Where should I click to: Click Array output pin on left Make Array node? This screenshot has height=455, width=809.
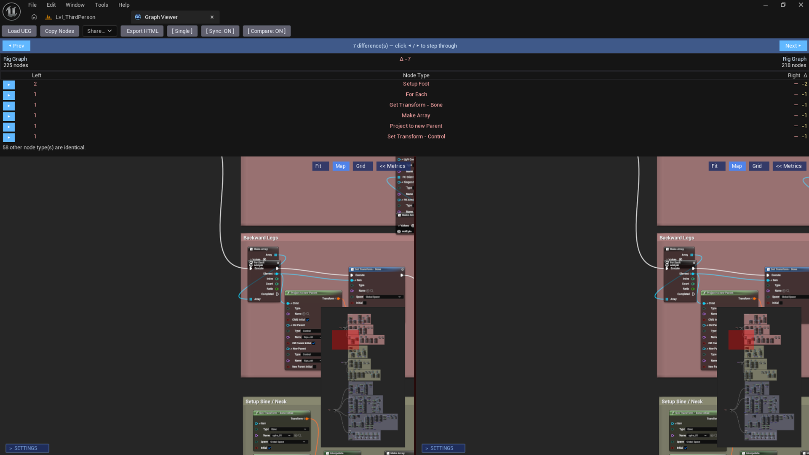(x=276, y=255)
